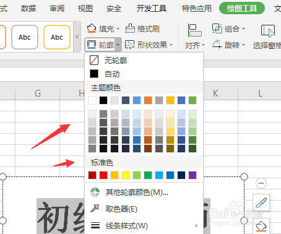Switch to the Review (审阅) tab
This screenshot has width=281, height=234.
[x=57, y=9]
